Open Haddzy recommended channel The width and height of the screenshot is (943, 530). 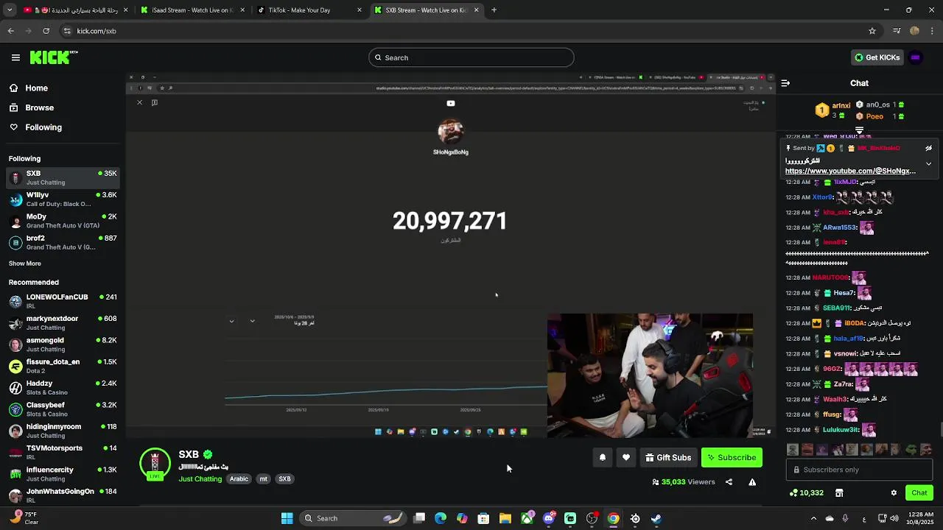pos(63,387)
